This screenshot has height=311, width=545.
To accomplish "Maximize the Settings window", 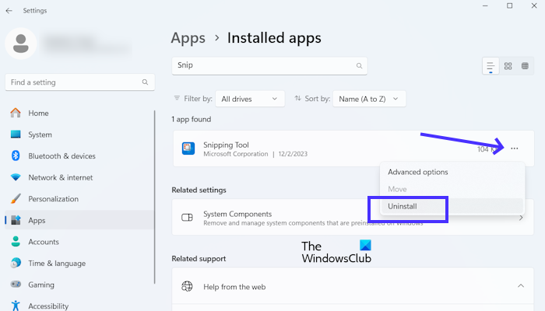I will pos(509,5).
